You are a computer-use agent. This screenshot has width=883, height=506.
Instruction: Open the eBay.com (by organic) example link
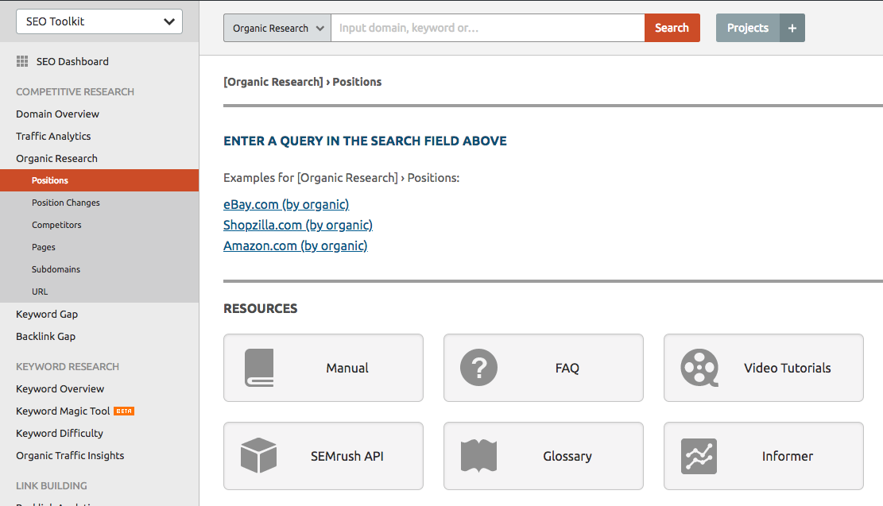click(x=286, y=204)
